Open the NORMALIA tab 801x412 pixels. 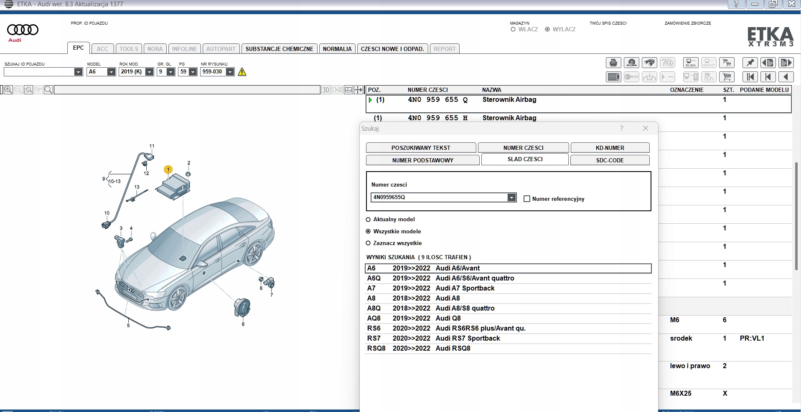tap(337, 49)
